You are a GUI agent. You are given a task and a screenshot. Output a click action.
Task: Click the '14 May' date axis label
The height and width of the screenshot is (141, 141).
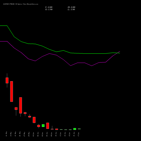[6, 134]
